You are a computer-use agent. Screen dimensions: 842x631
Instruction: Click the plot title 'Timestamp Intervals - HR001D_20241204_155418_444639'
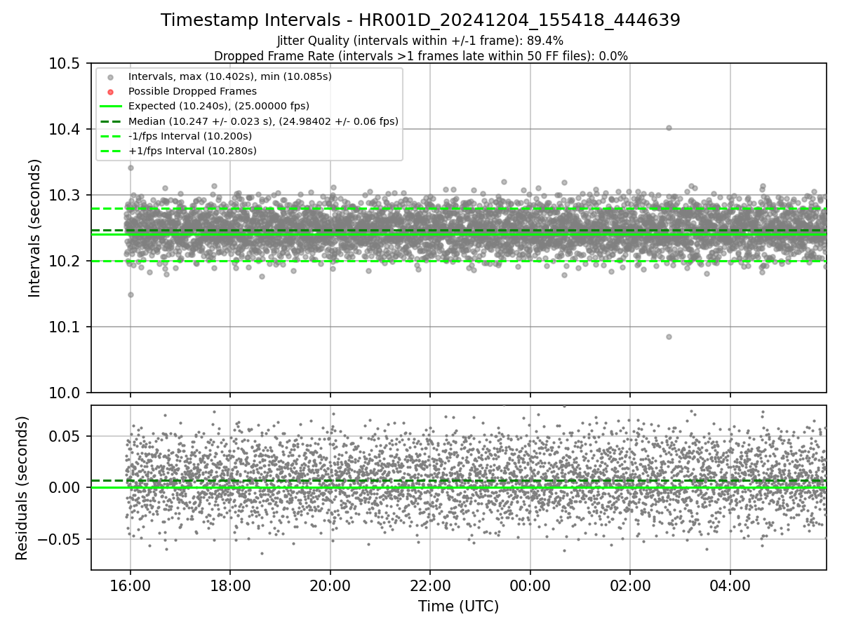pyautogui.click(x=420, y=20)
